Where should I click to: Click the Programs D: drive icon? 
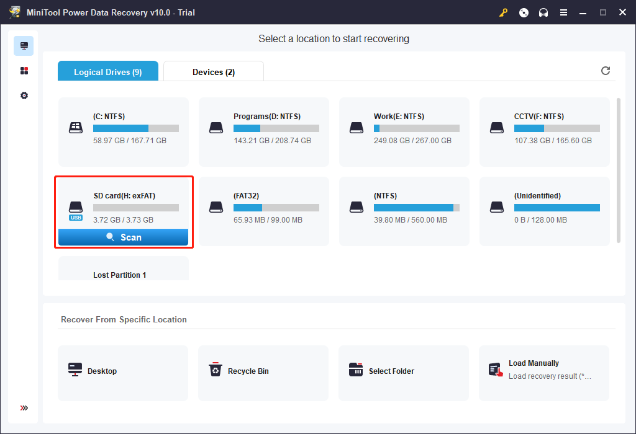216,128
